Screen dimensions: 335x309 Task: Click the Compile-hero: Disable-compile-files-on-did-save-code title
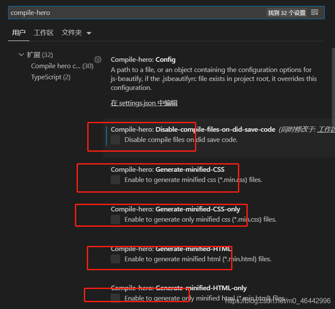coord(193,130)
